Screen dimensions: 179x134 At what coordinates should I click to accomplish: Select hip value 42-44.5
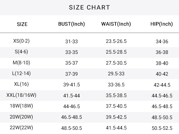(x=162, y=85)
